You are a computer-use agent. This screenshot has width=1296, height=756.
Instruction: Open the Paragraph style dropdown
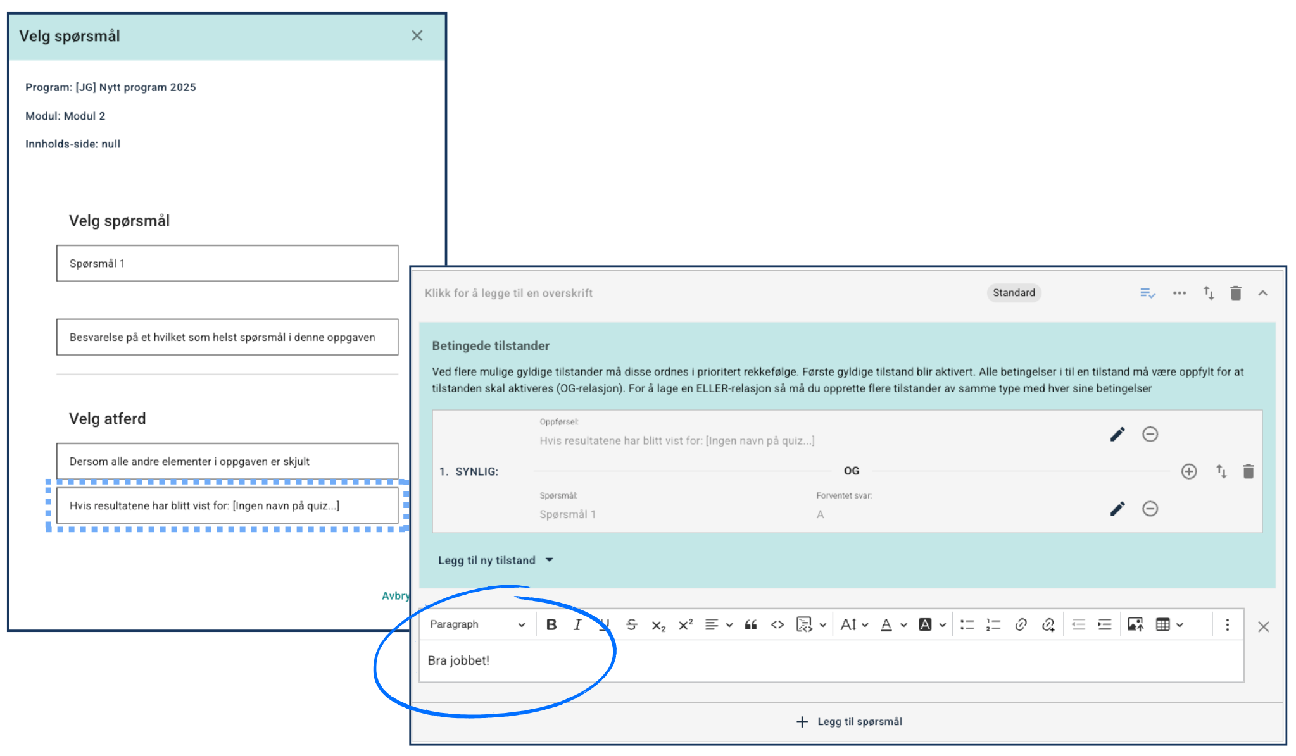coord(477,624)
